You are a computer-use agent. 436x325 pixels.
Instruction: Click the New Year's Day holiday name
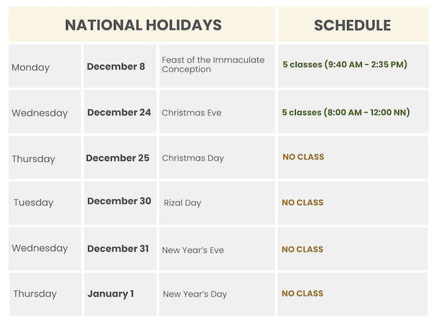(195, 294)
